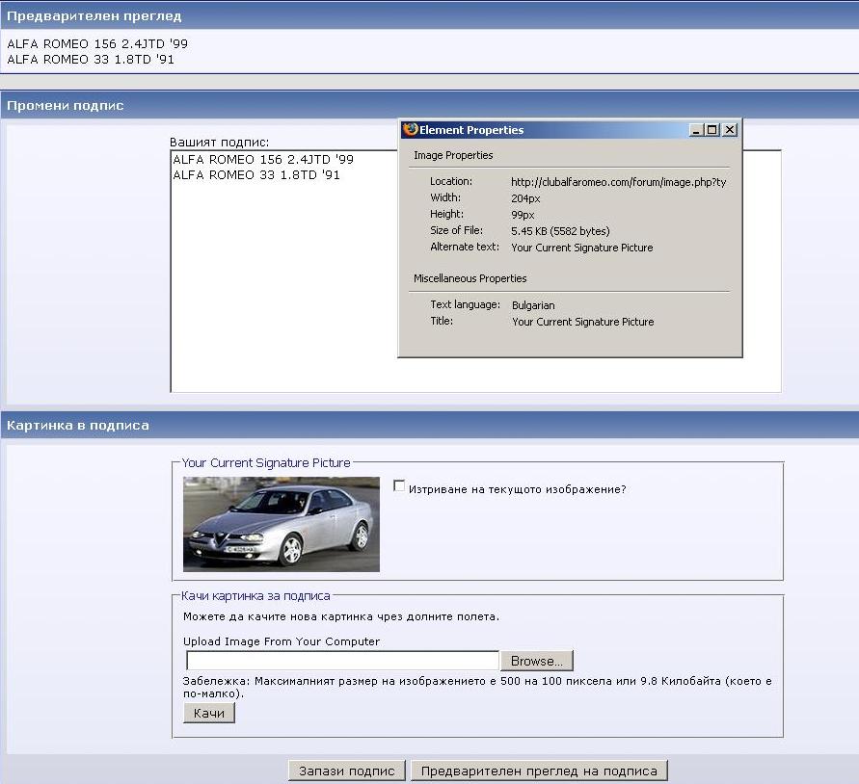Click the Качи upload button
Screen dimensions: 859x784
pos(209,713)
